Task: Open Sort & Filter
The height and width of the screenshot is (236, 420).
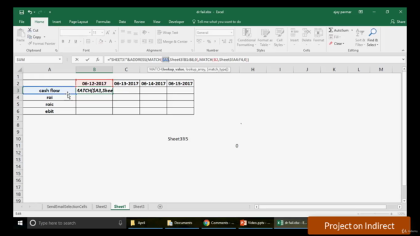Action: 360,37
